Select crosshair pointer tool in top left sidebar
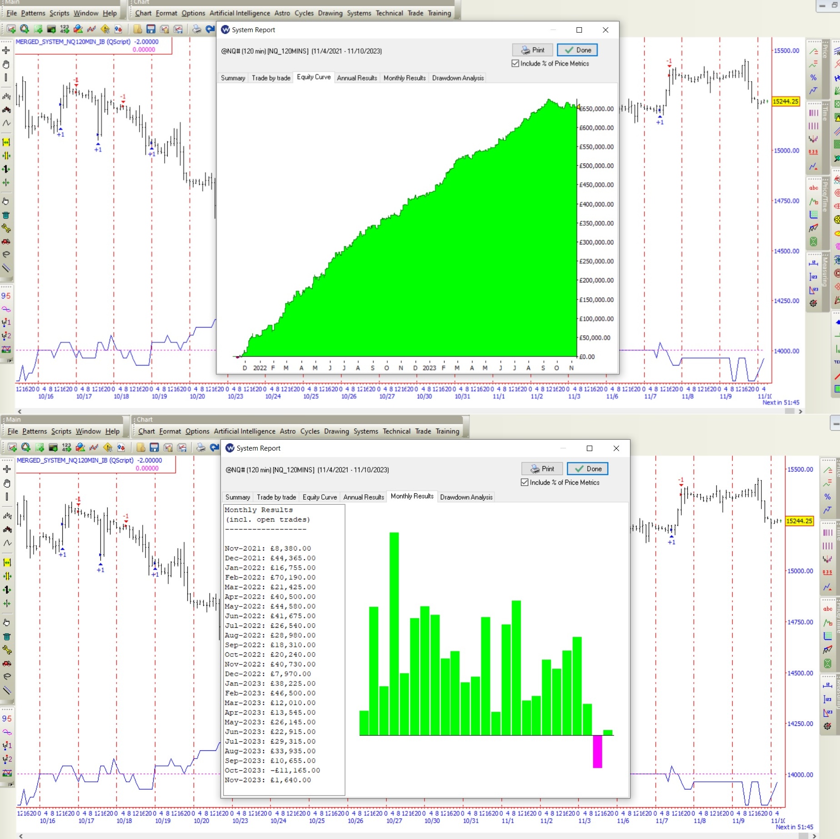This screenshot has height=839, width=840. coord(6,50)
